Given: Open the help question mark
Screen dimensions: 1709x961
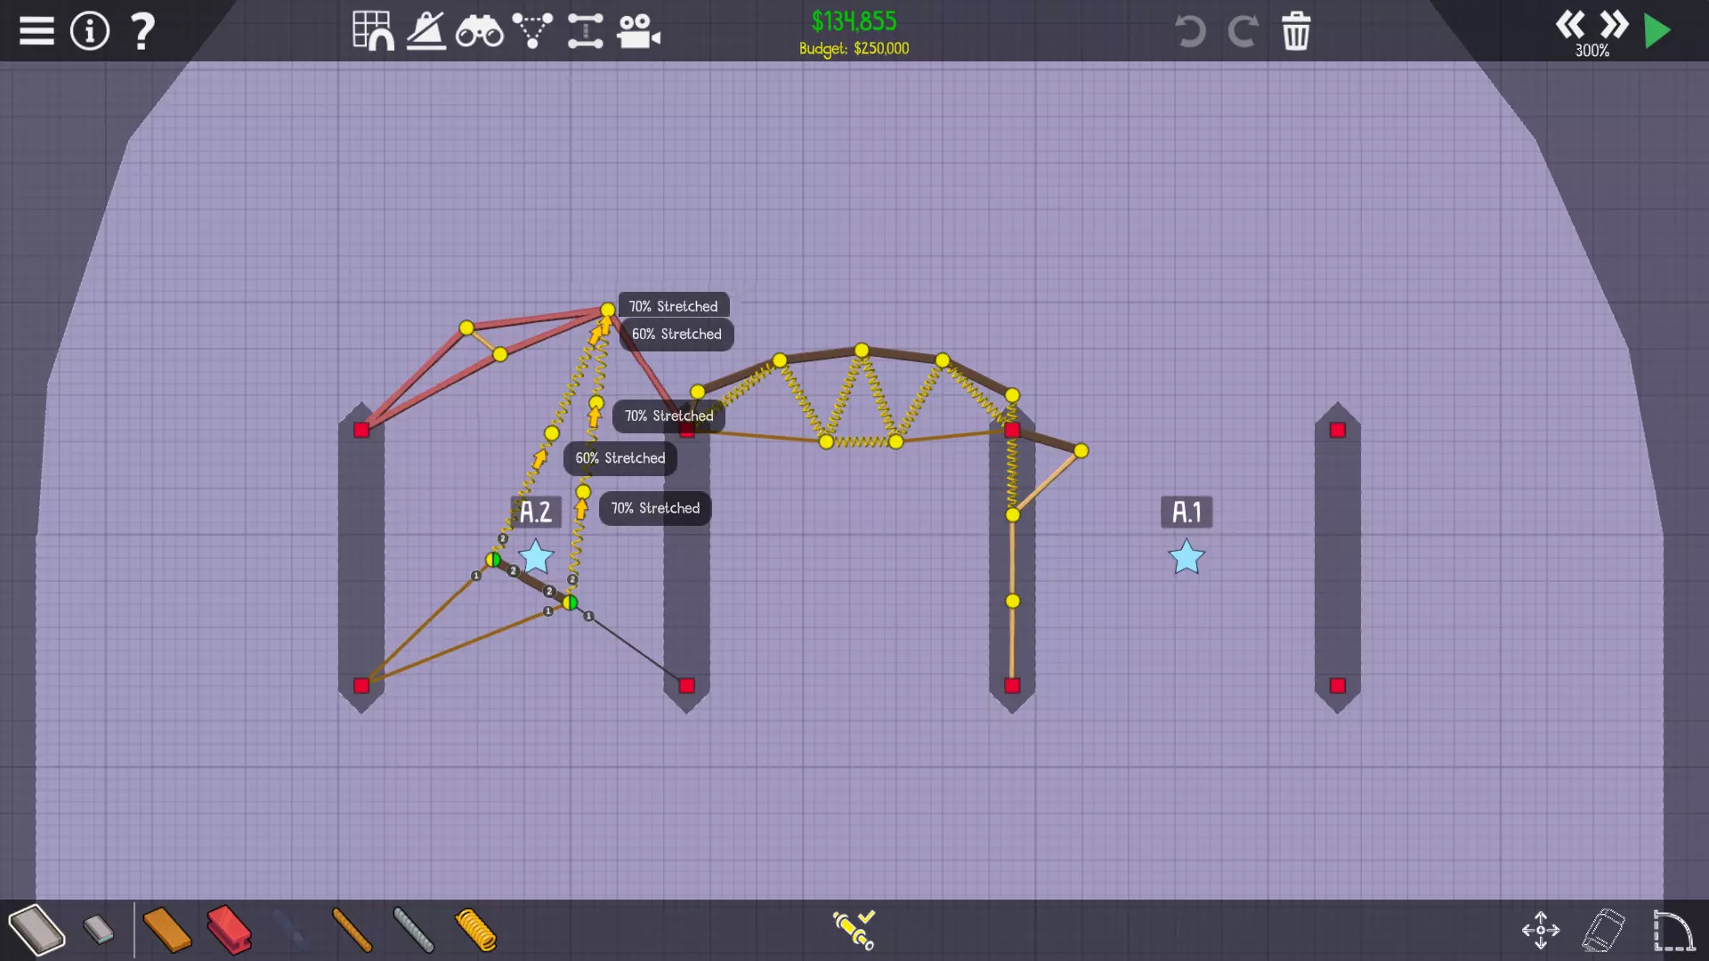Looking at the screenshot, I should point(142,31).
